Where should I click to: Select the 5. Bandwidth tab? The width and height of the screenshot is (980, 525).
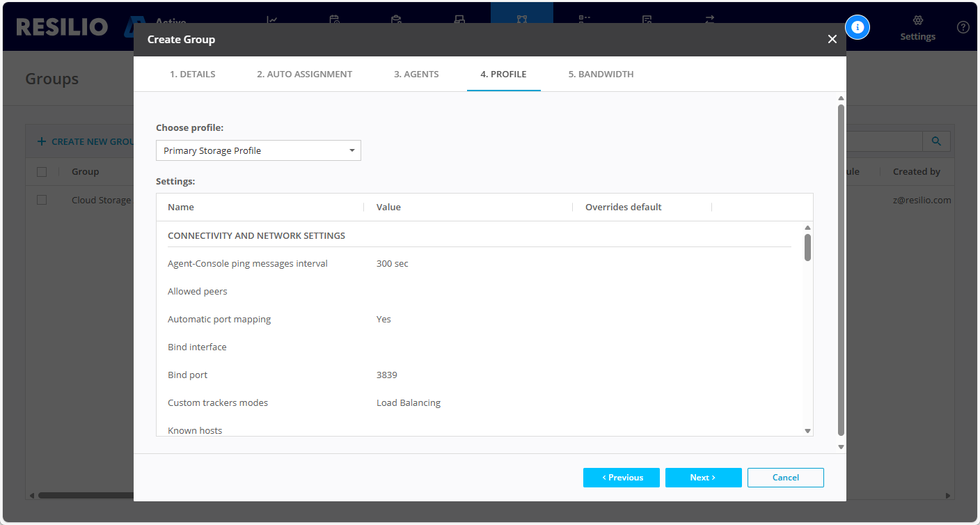point(601,74)
